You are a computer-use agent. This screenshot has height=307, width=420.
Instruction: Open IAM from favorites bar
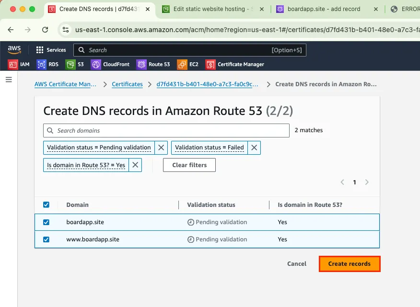point(19,64)
